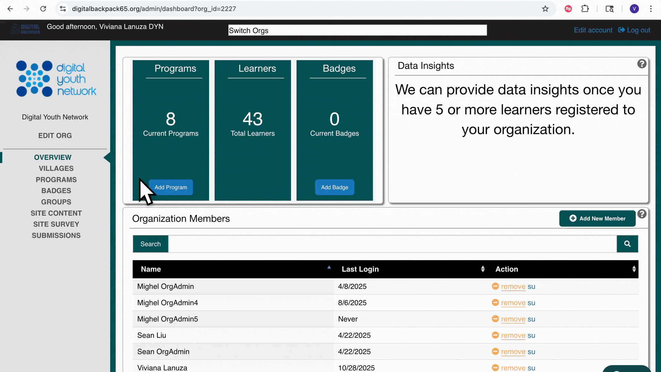Click su link for Mighel OrgAdmin4
The width and height of the screenshot is (661, 372).
(531, 303)
